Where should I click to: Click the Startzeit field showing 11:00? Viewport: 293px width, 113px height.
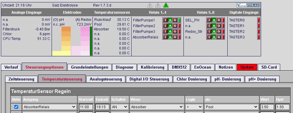tap(86, 107)
